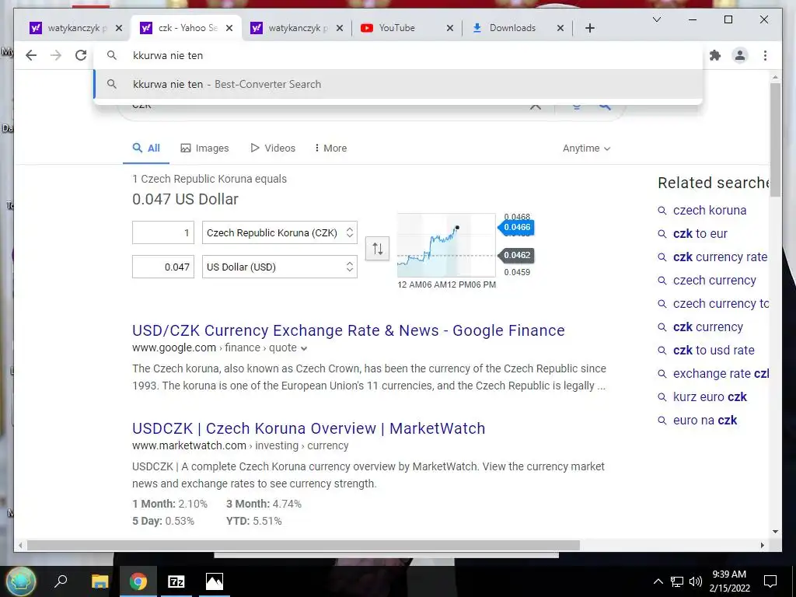
Task: Open the Videos results tab
Action: tap(273, 148)
